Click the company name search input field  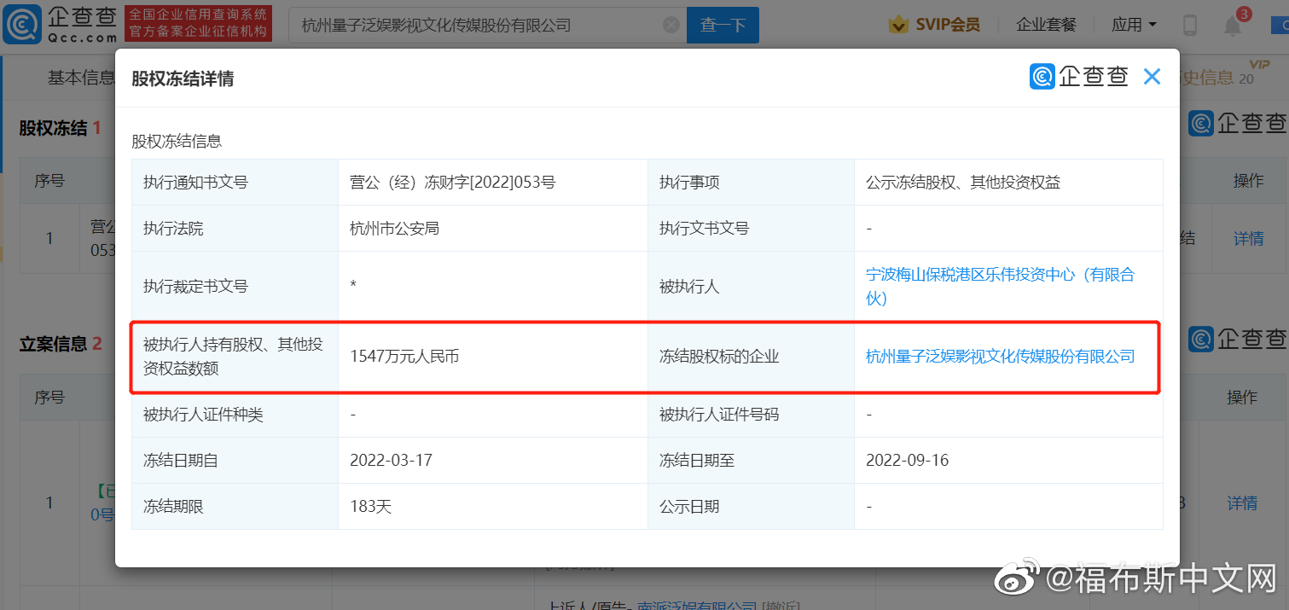click(x=478, y=25)
